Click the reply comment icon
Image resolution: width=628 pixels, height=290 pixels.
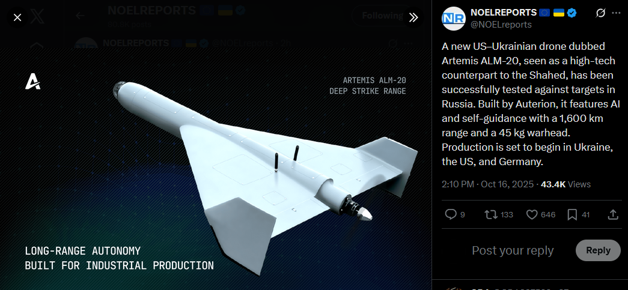451,215
